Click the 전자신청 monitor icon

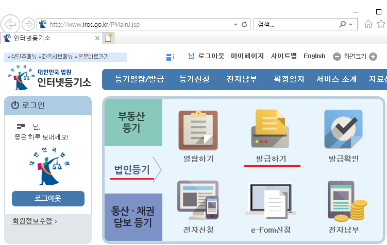click(198, 200)
